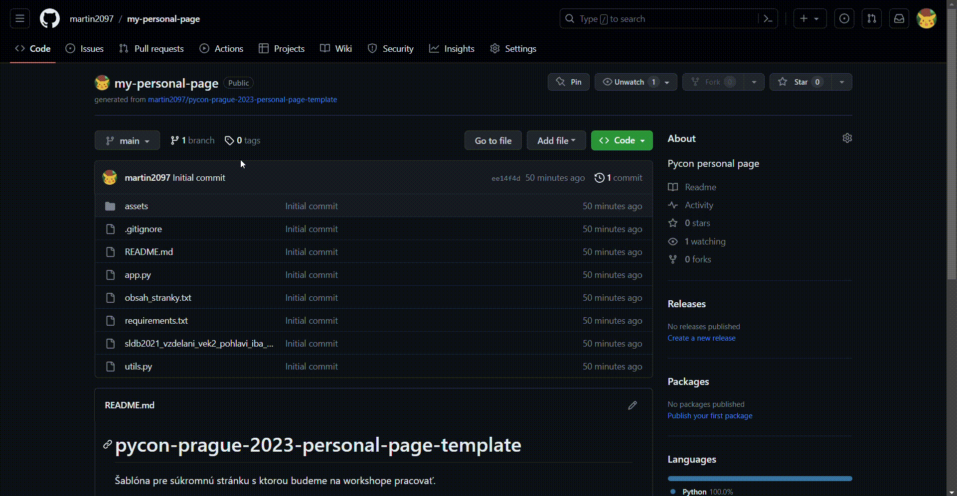Open the command palette icon

click(768, 19)
